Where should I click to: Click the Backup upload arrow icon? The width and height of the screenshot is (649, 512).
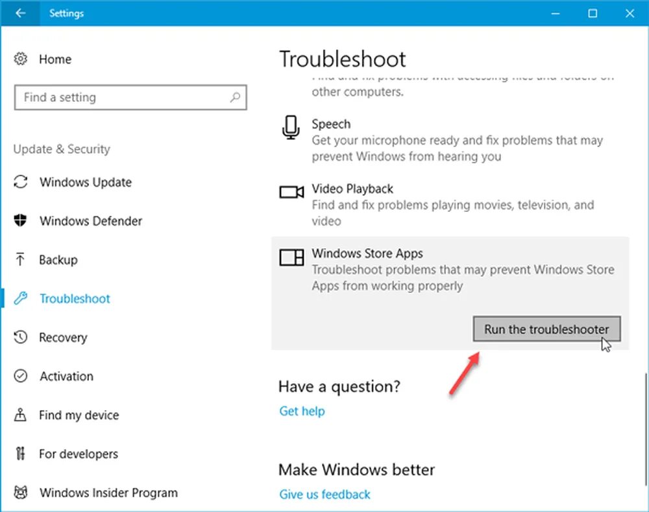[20, 259]
